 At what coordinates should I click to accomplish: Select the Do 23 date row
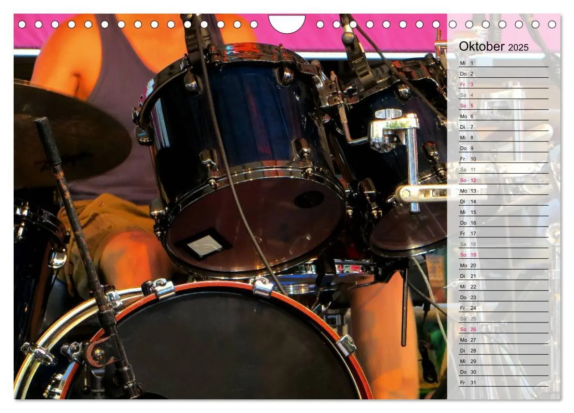[x=503, y=297]
